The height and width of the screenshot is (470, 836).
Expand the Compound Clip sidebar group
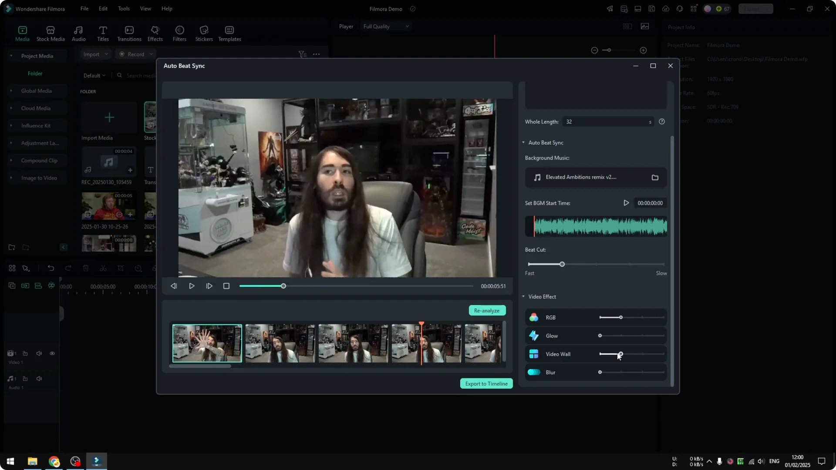pos(11,160)
